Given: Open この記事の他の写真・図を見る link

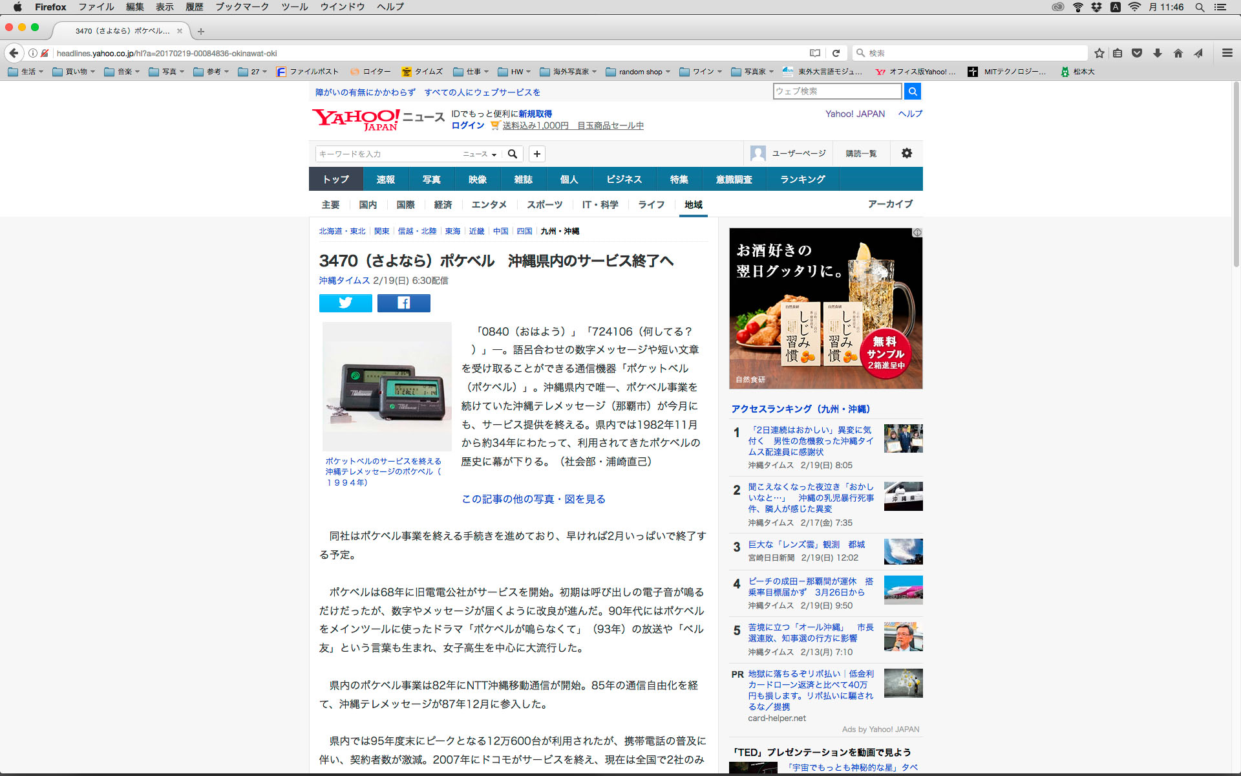Looking at the screenshot, I should point(533,499).
